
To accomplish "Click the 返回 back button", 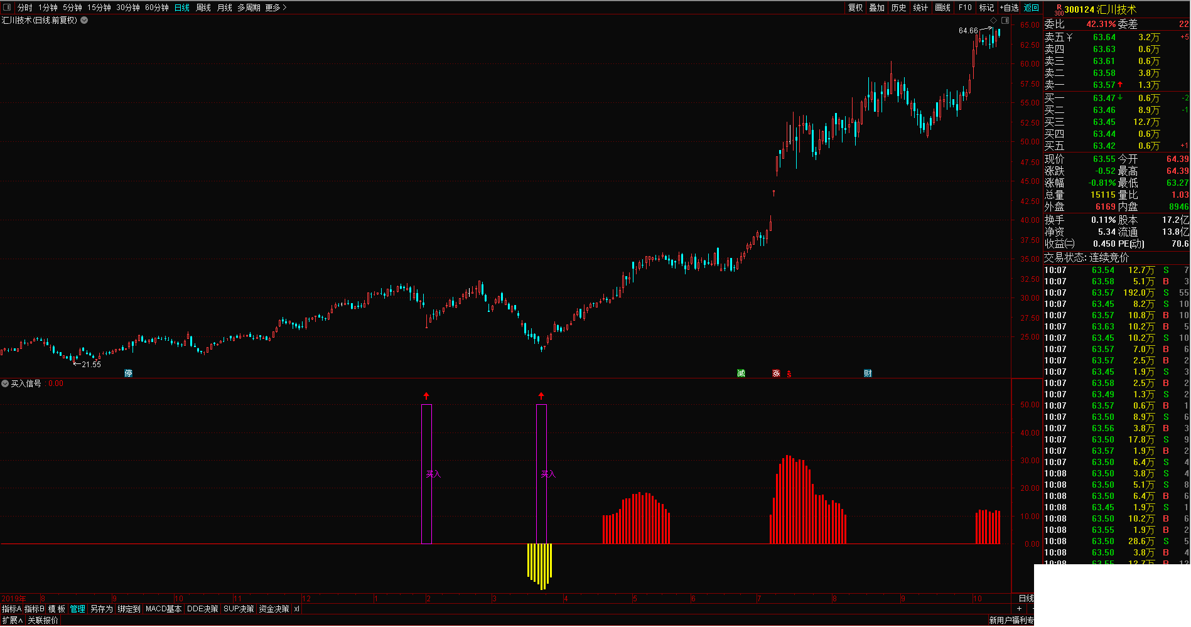I will coord(1032,8).
